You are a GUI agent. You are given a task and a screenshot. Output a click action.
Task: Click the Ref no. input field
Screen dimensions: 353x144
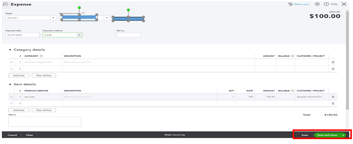tap(128, 35)
